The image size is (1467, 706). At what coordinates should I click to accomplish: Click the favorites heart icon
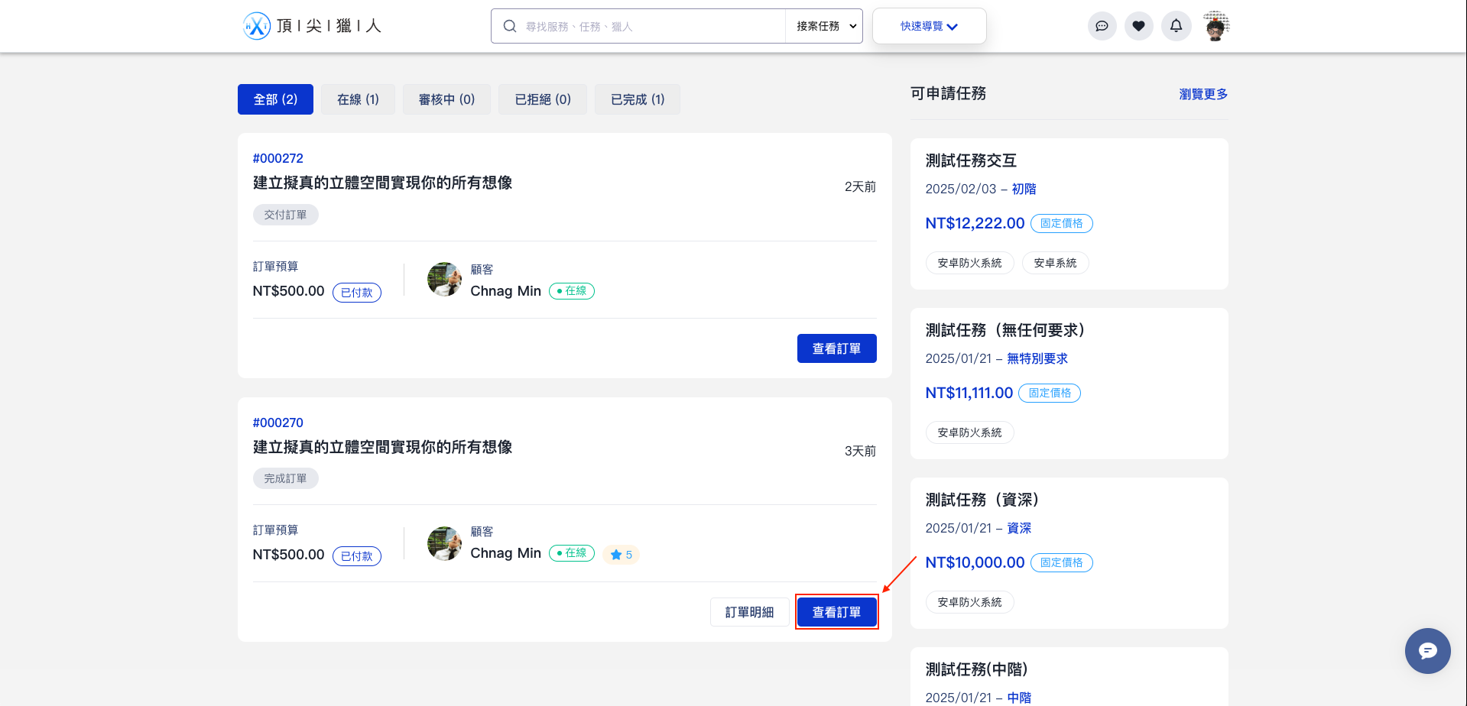point(1138,25)
